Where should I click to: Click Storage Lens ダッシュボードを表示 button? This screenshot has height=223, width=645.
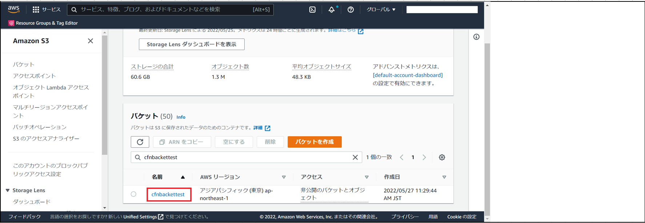click(192, 44)
